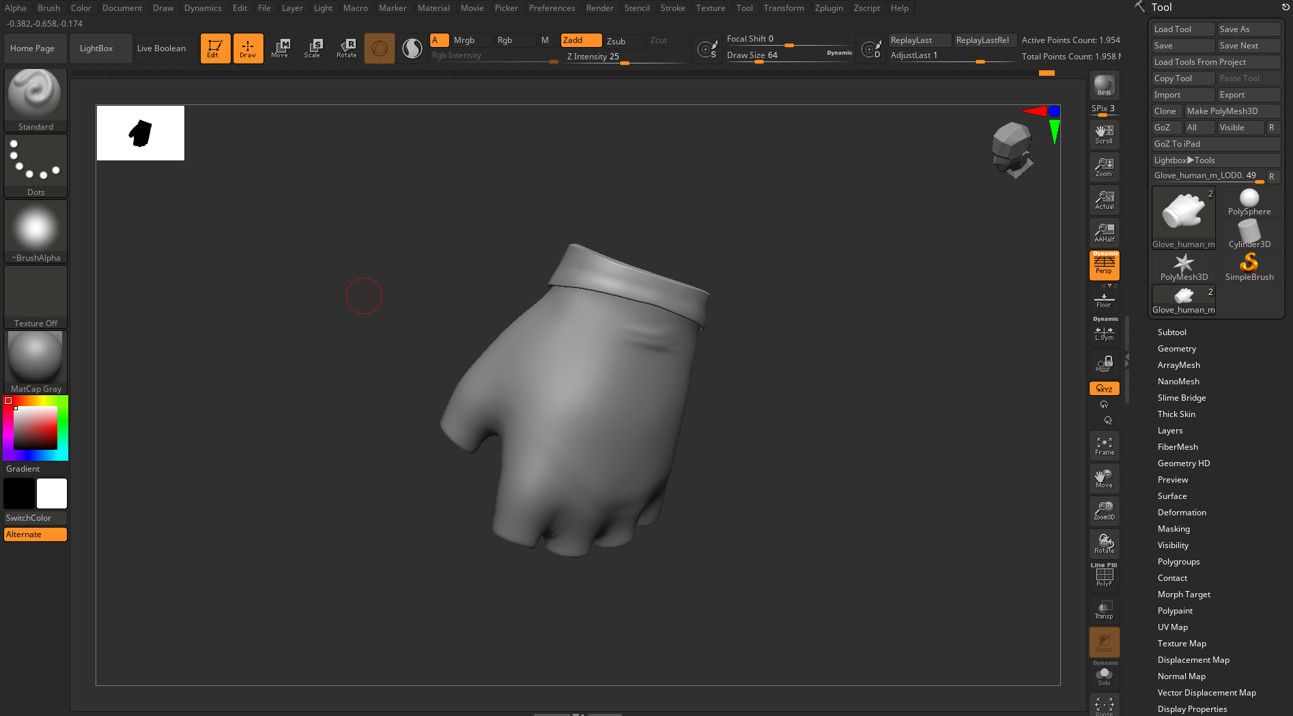Select the Rotate tool in top toolbar

[346, 48]
